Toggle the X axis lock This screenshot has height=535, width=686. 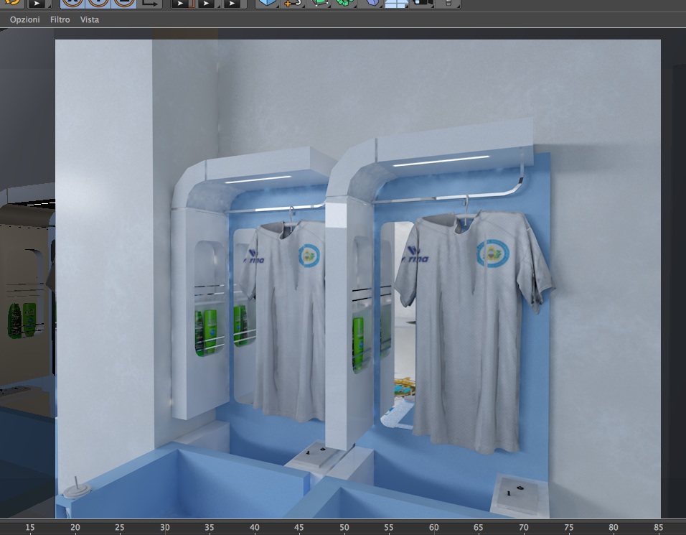pos(72,3)
